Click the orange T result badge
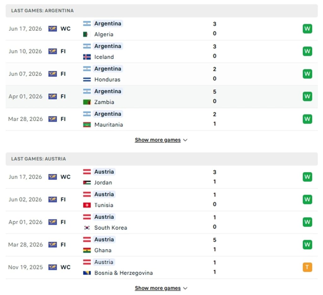 pos(307,267)
